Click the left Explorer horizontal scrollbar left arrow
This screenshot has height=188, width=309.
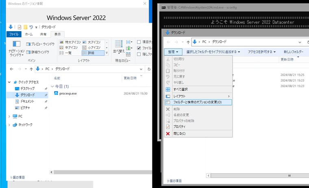point(52,172)
